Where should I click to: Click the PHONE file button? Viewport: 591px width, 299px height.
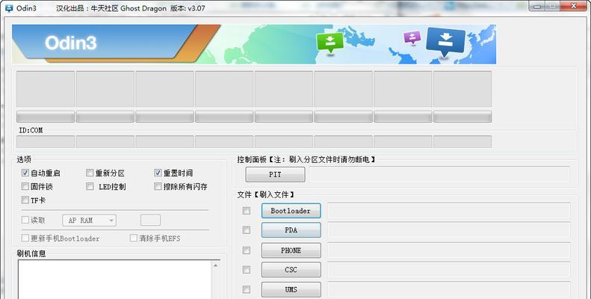click(291, 250)
